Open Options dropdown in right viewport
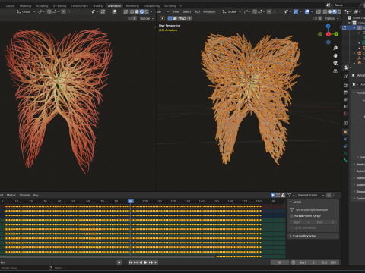Image resolution: width=365 pixels, height=273 pixels. (x=332, y=18)
